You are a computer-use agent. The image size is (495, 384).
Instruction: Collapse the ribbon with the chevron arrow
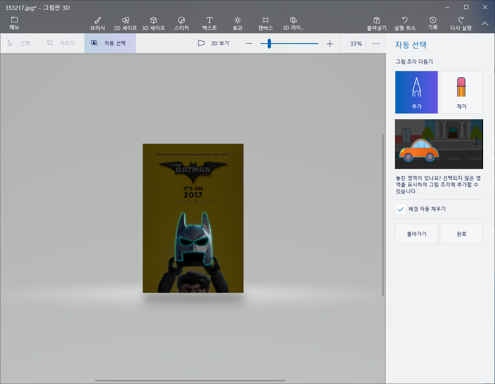pos(485,23)
